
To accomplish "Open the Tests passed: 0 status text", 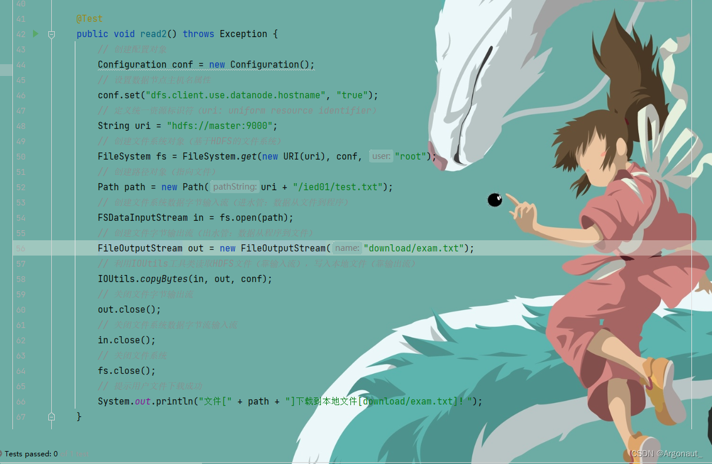I will [x=31, y=454].
